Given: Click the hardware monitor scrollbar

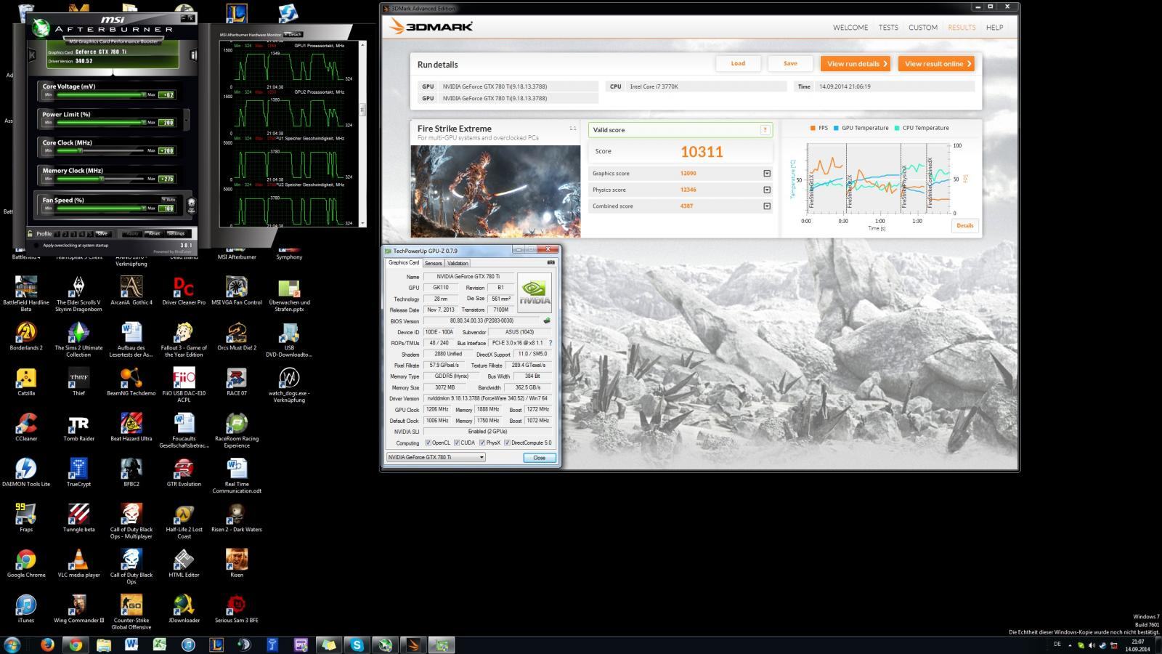Looking at the screenshot, I should (362, 109).
